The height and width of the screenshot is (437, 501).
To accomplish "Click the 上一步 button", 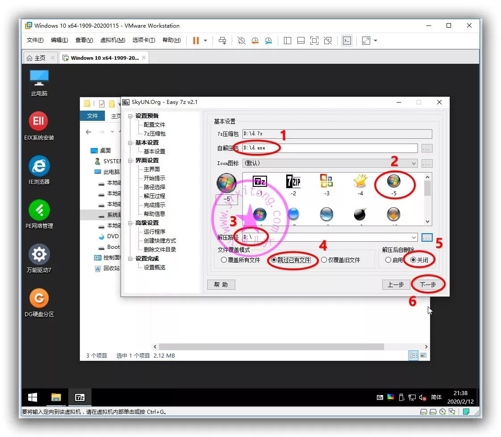I will [396, 284].
